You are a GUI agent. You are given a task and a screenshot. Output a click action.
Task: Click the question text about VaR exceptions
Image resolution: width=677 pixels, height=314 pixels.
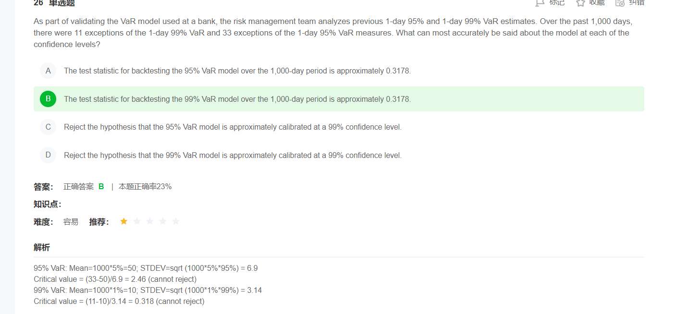tap(332, 33)
